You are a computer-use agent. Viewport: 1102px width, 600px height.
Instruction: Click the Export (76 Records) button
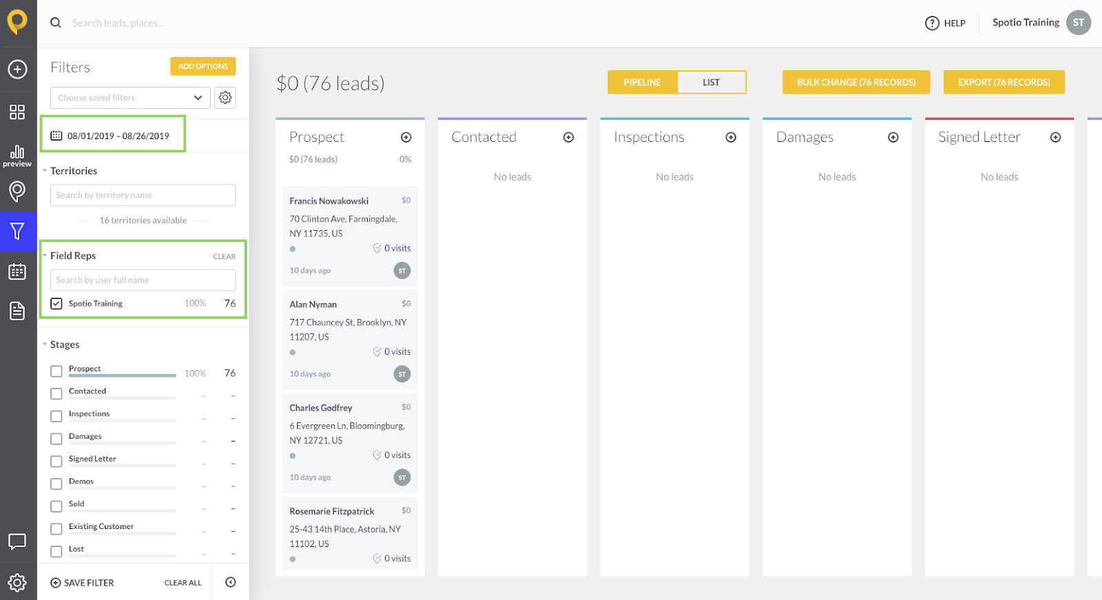1004,83
